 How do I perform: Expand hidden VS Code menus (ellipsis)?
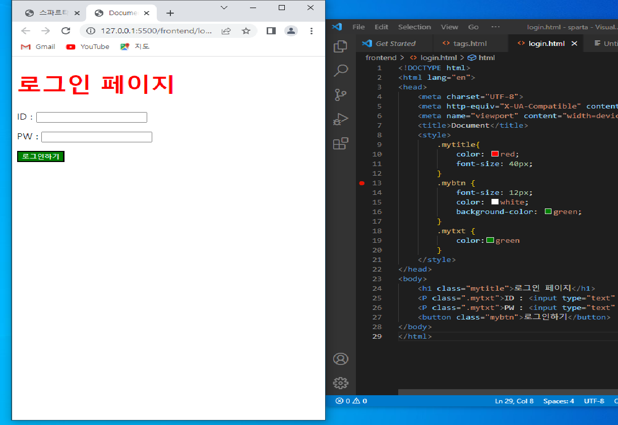(496, 27)
